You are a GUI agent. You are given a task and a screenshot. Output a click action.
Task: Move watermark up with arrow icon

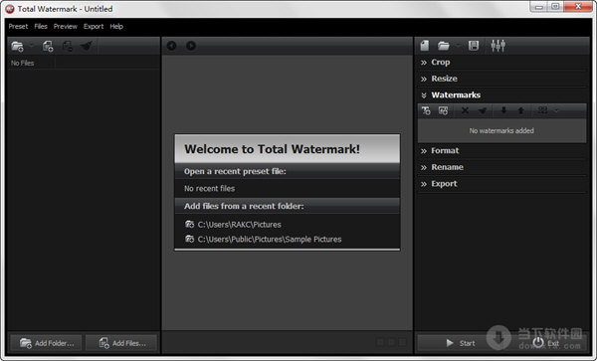click(520, 110)
